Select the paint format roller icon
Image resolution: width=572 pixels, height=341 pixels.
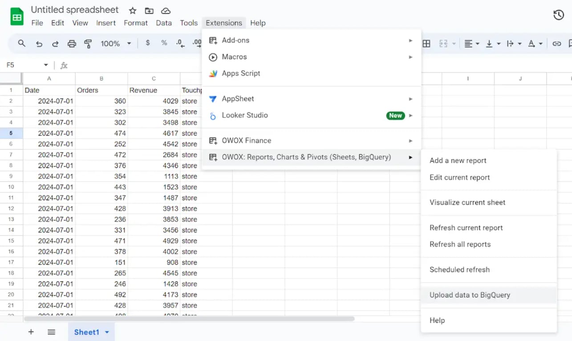(x=88, y=44)
